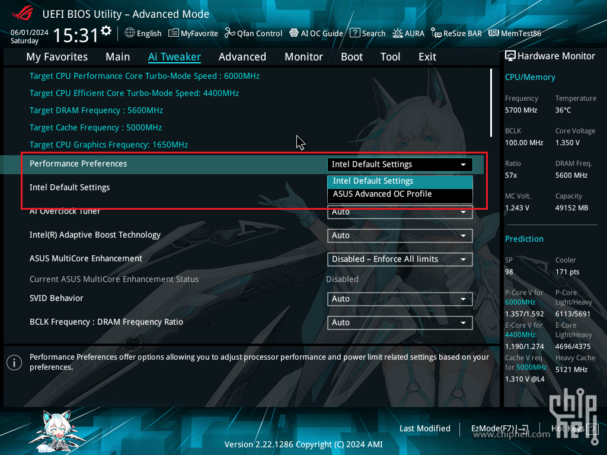Switch to EzMode(F7)
Image resolution: width=607 pixels, height=455 pixels.
pos(499,428)
